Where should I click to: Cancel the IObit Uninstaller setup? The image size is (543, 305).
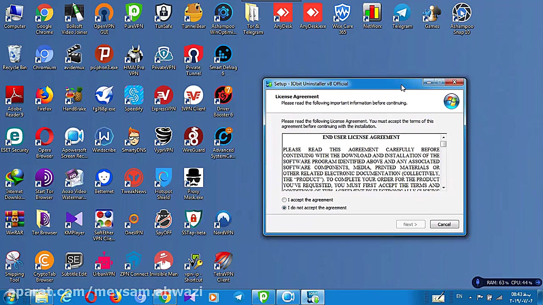point(444,225)
